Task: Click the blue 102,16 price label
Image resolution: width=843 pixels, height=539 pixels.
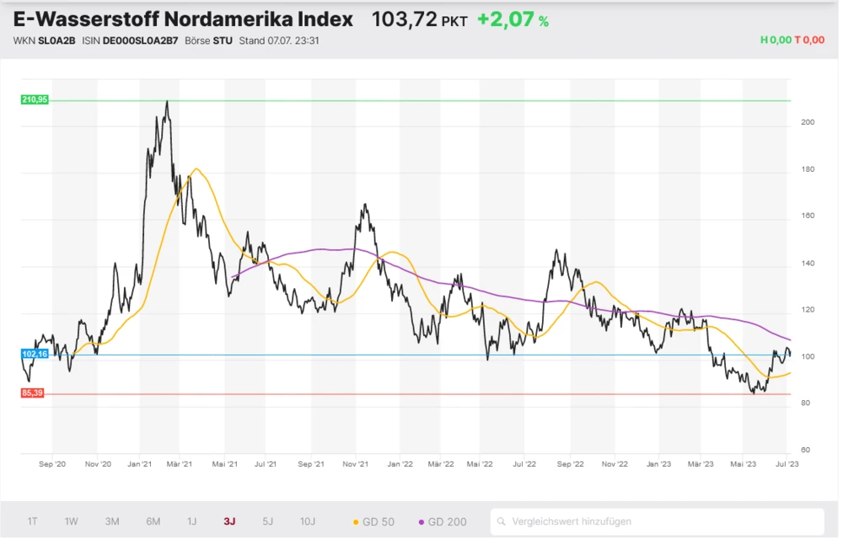Action: [35, 355]
